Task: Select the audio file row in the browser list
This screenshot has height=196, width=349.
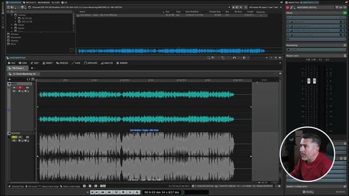Action: (171, 15)
